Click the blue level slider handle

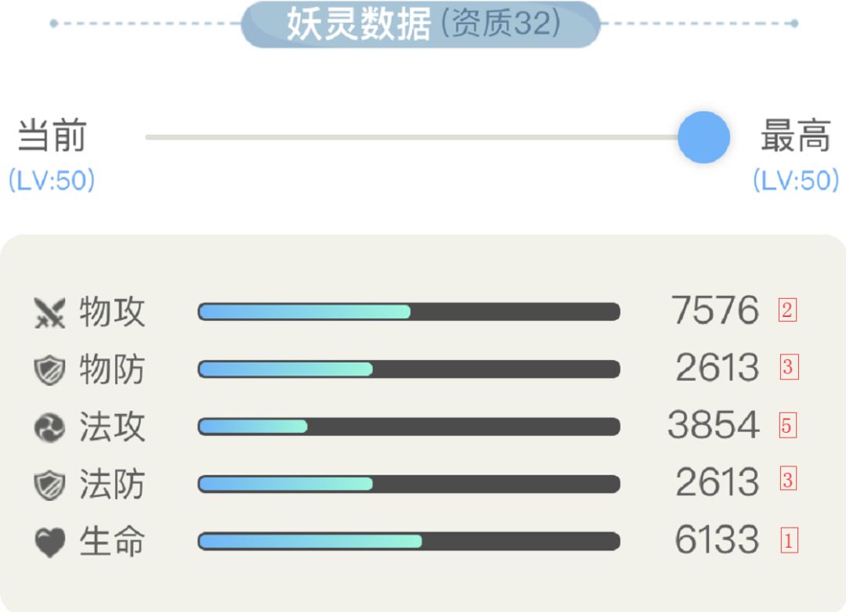pyautogui.click(x=703, y=138)
